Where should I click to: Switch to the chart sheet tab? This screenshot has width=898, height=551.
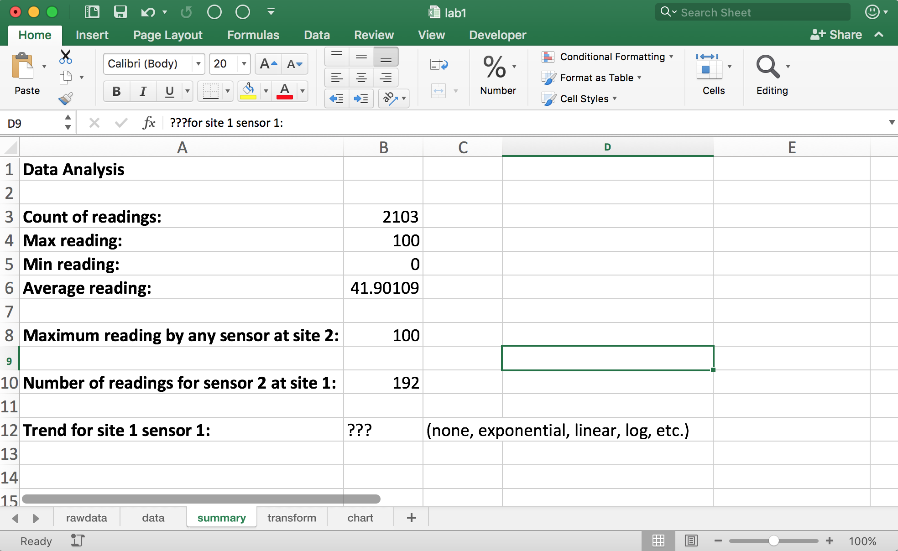pyautogui.click(x=360, y=518)
